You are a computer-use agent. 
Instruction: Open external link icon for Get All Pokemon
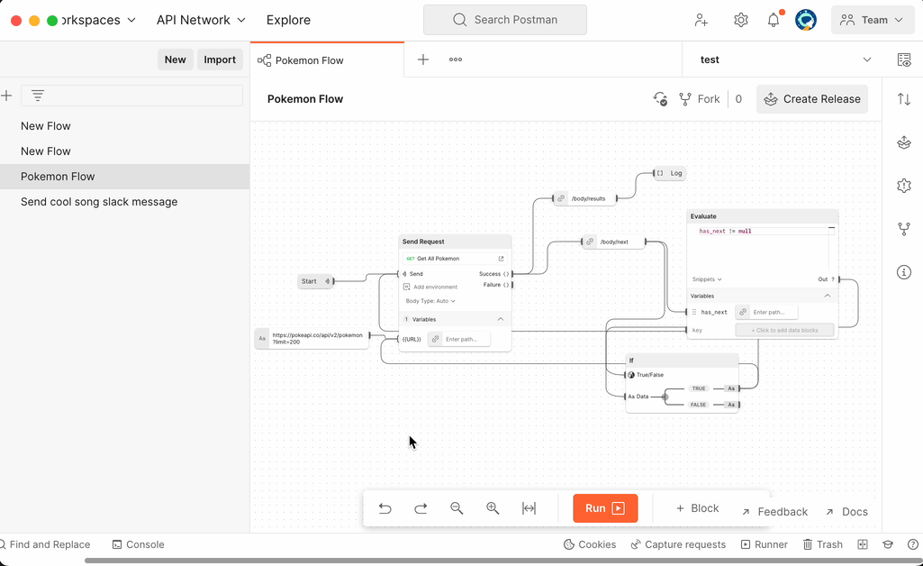tap(501, 259)
